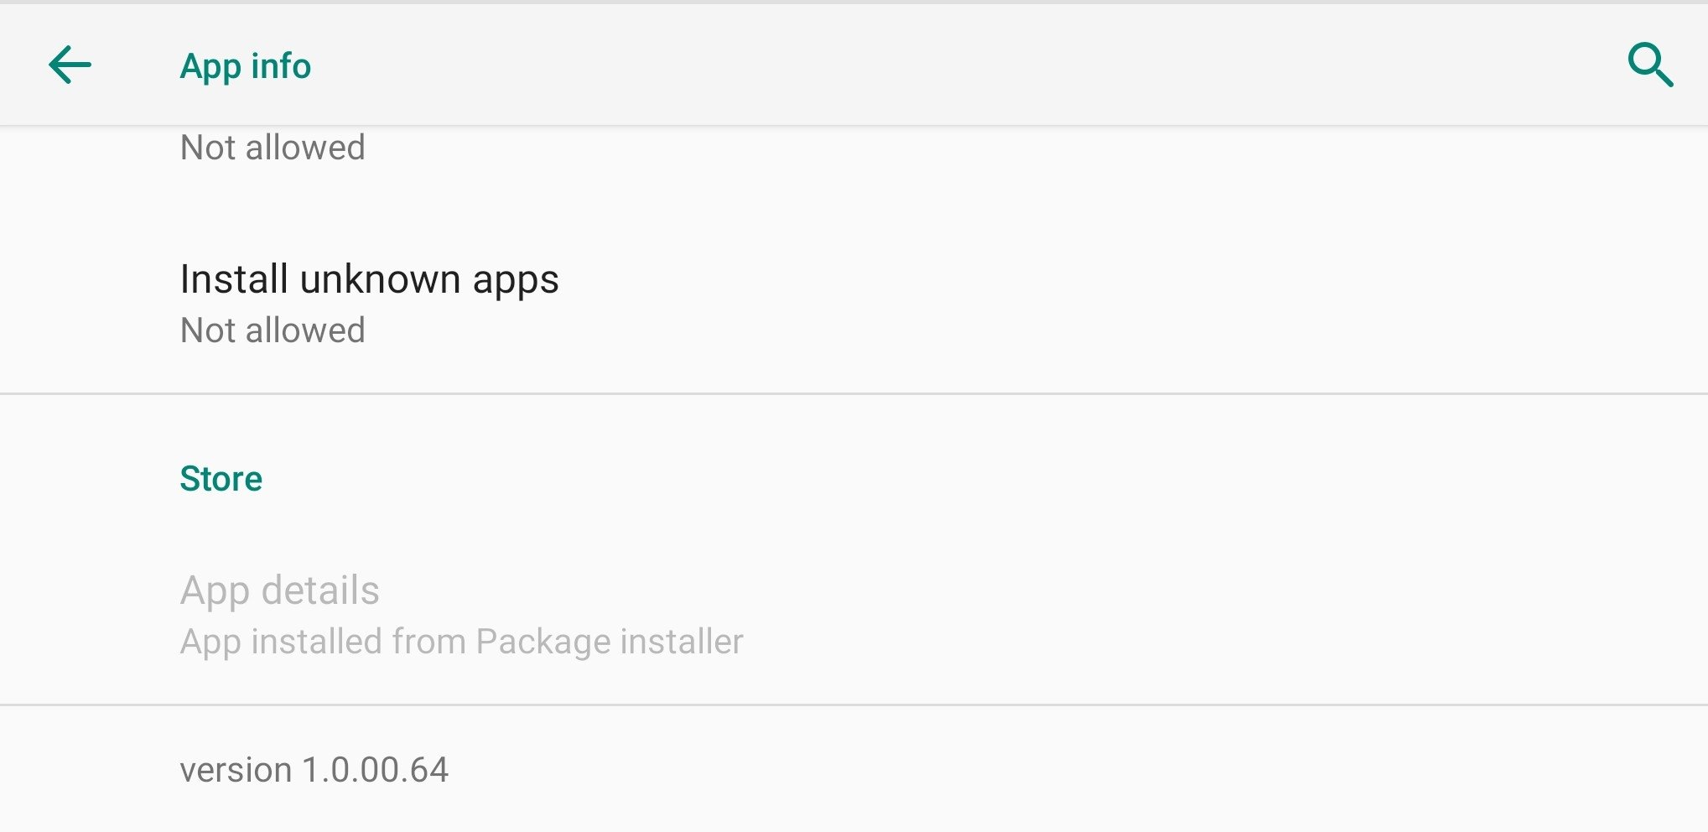
Task: Click the App info title text
Action: point(246,66)
